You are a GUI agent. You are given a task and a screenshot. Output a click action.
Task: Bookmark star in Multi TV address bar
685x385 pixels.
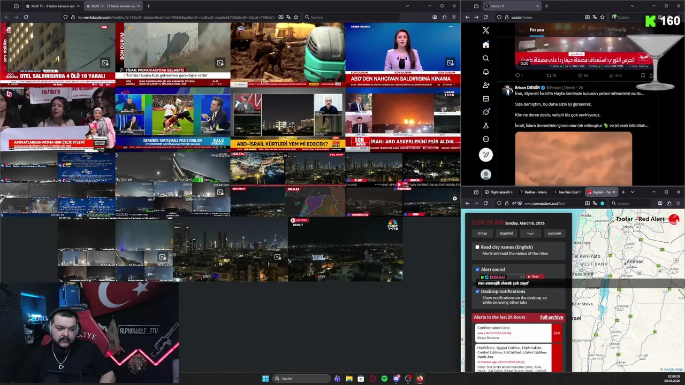click(297, 17)
